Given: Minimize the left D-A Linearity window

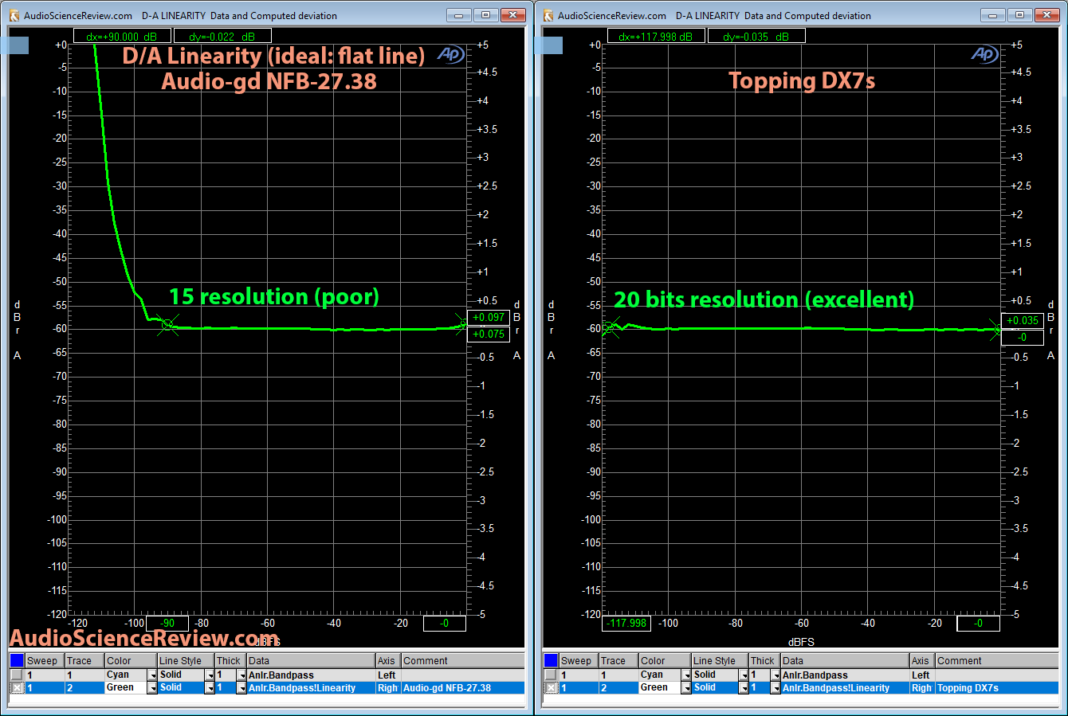Looking at the screenshot, I should pyautogui.click(x=458, y=15).
